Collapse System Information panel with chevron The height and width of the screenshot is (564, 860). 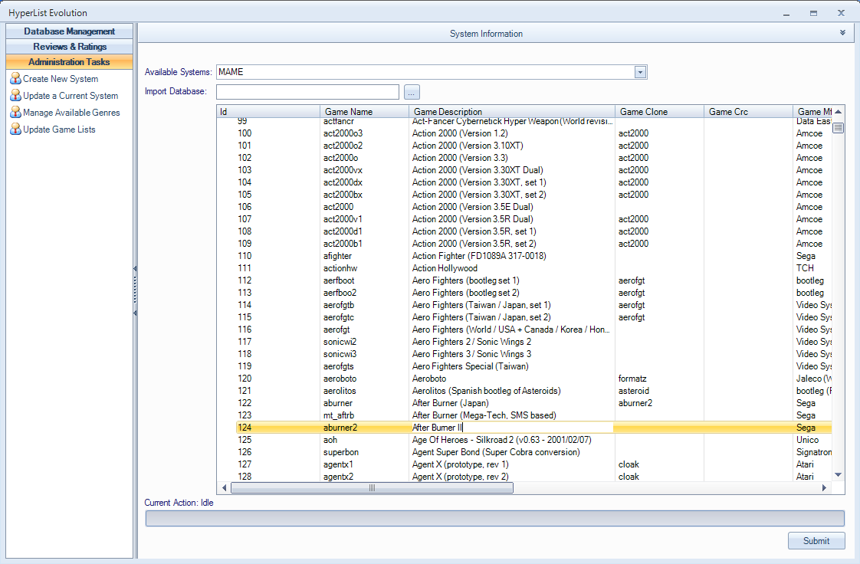pos(842,33)
